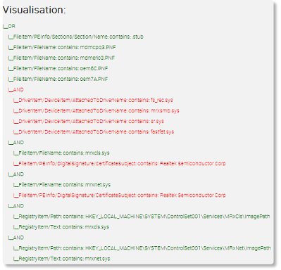Select the MRxCls ImagePath registry path entry

(x=142, y=217)
